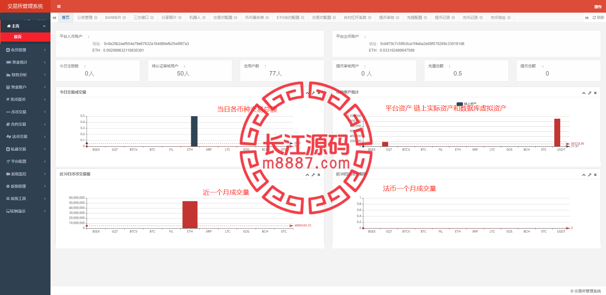Image resolution: width=606 pixels, height=295 pixels.
Task: Click platform deposit address 0x0e26b2aef554...
Action: click(x=146, y=44)
